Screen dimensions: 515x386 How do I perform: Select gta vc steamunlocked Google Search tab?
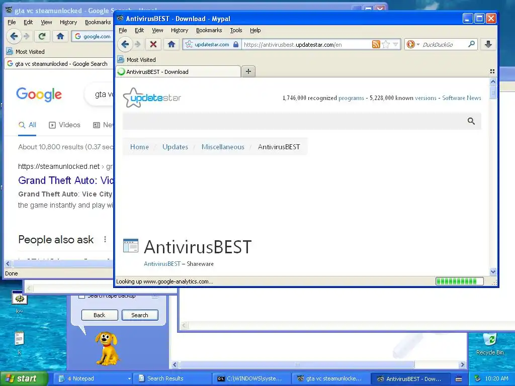coord(59,64)
